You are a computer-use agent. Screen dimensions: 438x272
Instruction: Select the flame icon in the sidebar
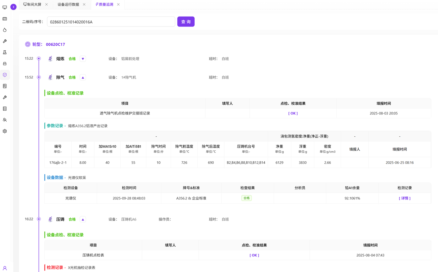point(5,30)
